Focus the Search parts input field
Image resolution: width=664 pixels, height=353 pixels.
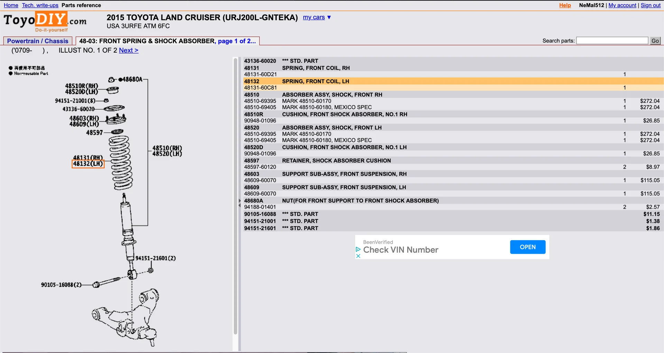(x=612, y=40)
